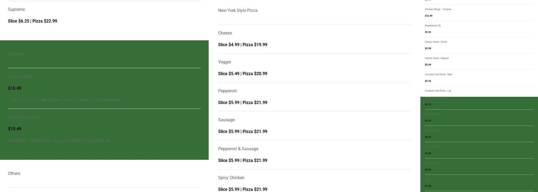Click the New York Style Pizza heading
Viewport: 538px width, 192px height.
click(237, 11)
